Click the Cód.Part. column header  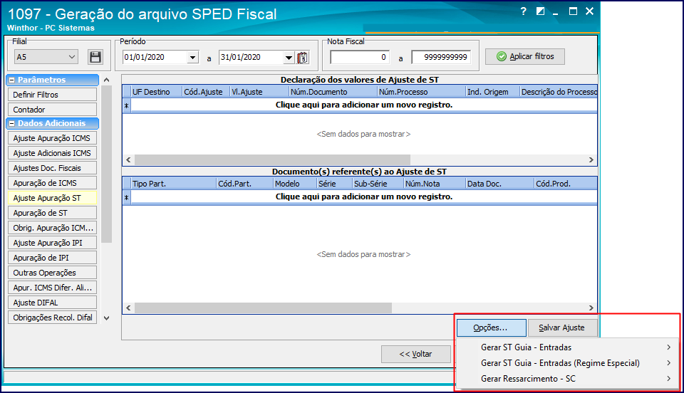coord(244,184)
